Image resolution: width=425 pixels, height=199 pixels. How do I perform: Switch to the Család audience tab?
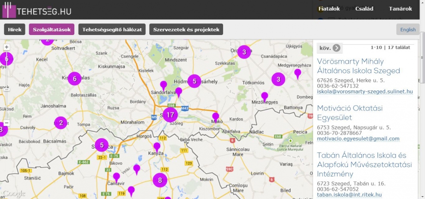point(364,9)
